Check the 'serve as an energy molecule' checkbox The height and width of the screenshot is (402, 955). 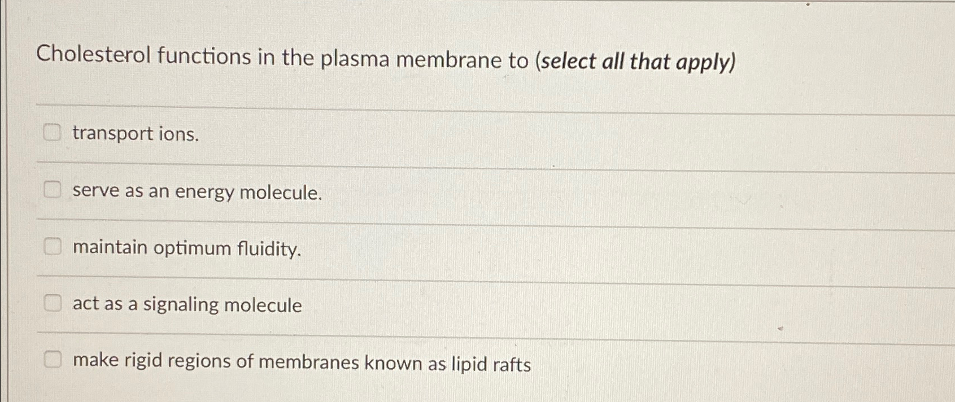pos(53,190)
